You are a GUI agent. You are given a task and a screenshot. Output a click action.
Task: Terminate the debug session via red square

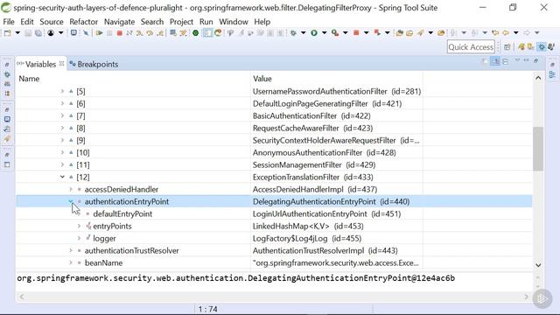pos(120,33)
